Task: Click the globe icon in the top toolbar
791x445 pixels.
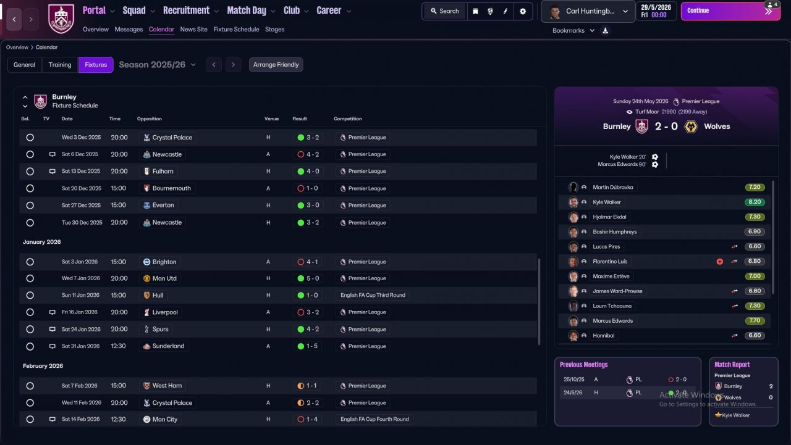Action: coord(490,11)
